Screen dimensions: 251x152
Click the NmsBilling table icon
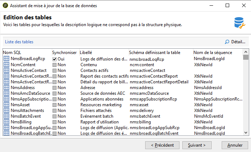coord(6,122)
